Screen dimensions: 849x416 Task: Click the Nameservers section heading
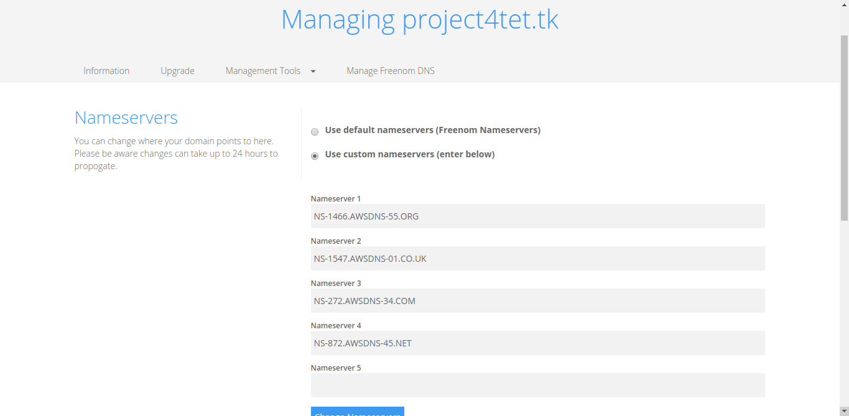click(126, 118)
